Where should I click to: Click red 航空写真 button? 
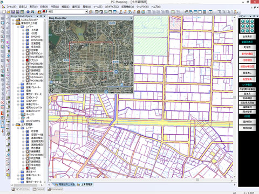(x=247, y=79)
